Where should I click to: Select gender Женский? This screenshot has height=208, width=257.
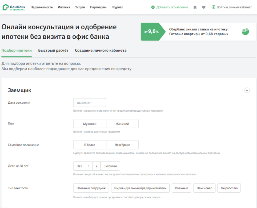tap(122, 124)
